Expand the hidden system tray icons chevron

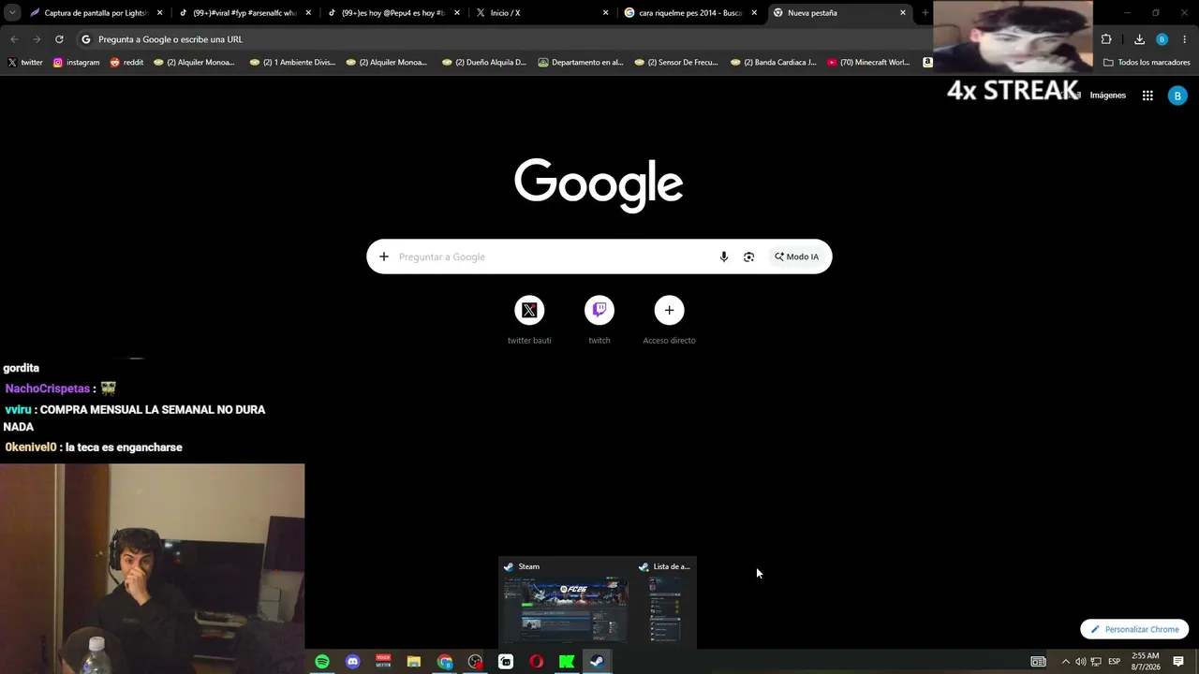[x=1065, y=662]
